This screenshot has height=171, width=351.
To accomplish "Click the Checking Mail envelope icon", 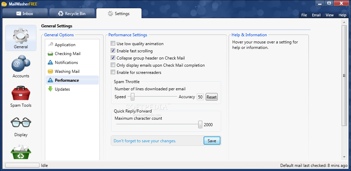I will tap(50, 54).
